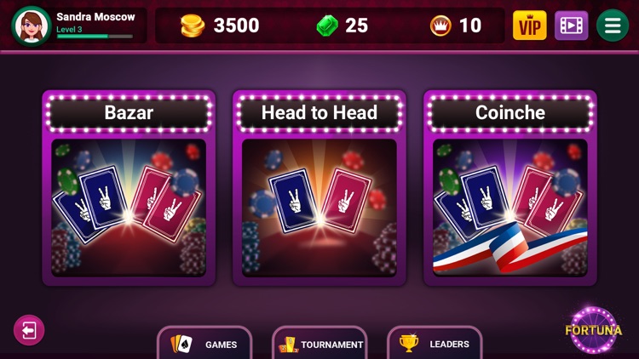Select the Bazar game card artwork
Image resolution: width=639 pixels, height=359 pixels.
pyautogui.click(x=129, y=208)
